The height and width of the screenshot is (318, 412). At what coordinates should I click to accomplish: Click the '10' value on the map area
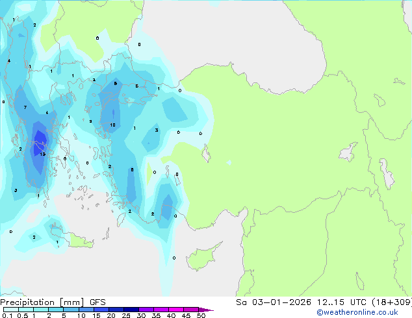pyautogui.click(x=112, y=125)
